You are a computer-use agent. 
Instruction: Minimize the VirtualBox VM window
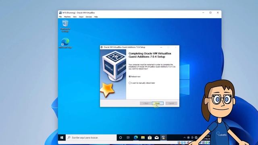pyautogui.click(x=203, y=12)
